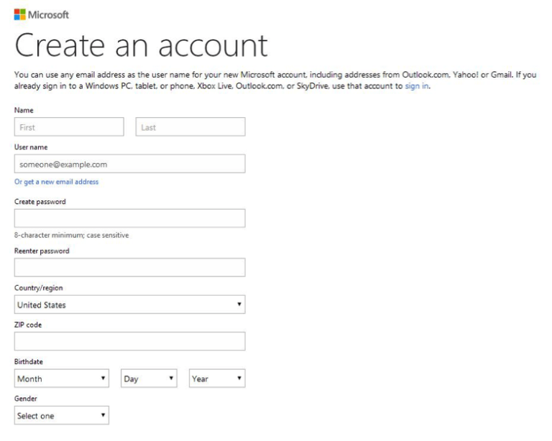Click the 'Create an account' heading
This screenshot has height=441, width=552.
pyautogui.click(x=141, y=46)
